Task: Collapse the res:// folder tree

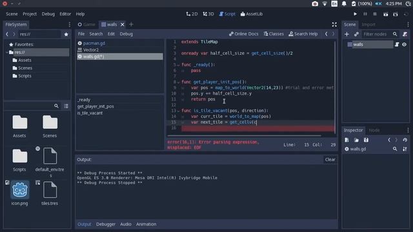Action: pos(6,52)
